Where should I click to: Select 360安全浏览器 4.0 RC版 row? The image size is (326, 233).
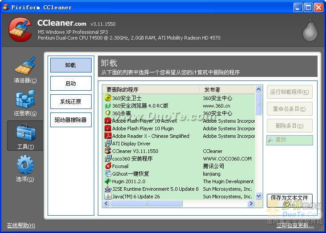(140, 105)
